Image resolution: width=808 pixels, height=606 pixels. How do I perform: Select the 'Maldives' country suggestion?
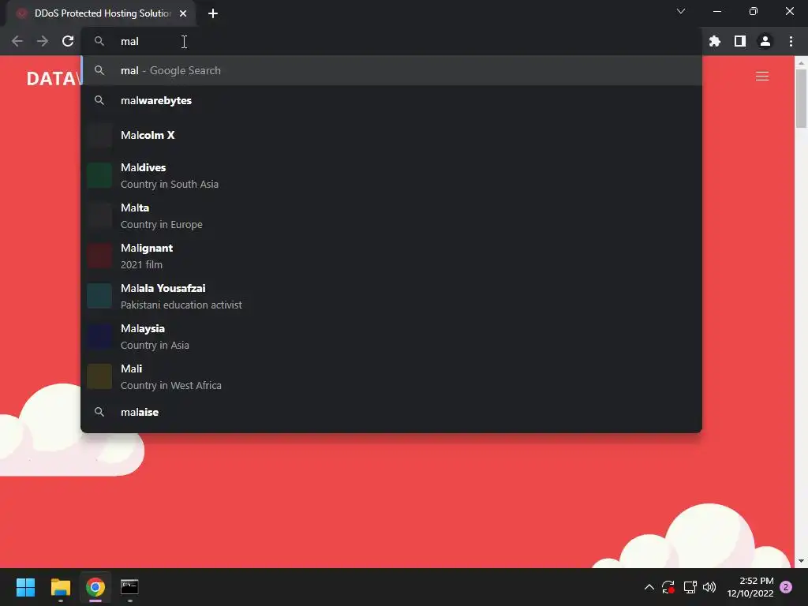391,175
